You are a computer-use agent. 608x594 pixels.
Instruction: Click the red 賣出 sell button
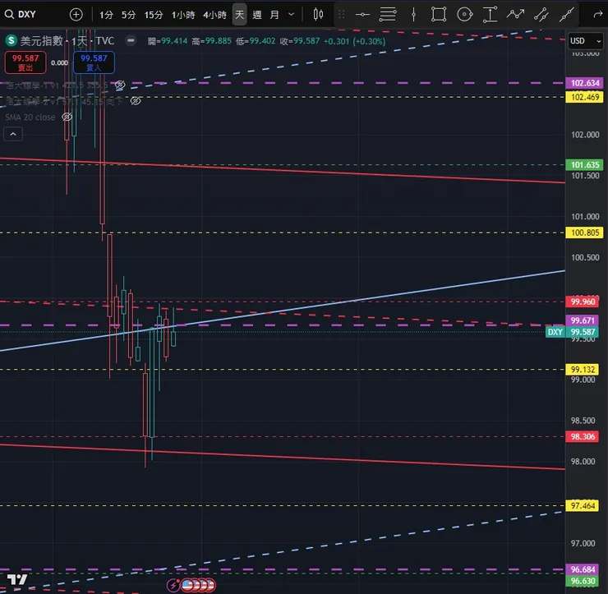[x=25, y=62]
